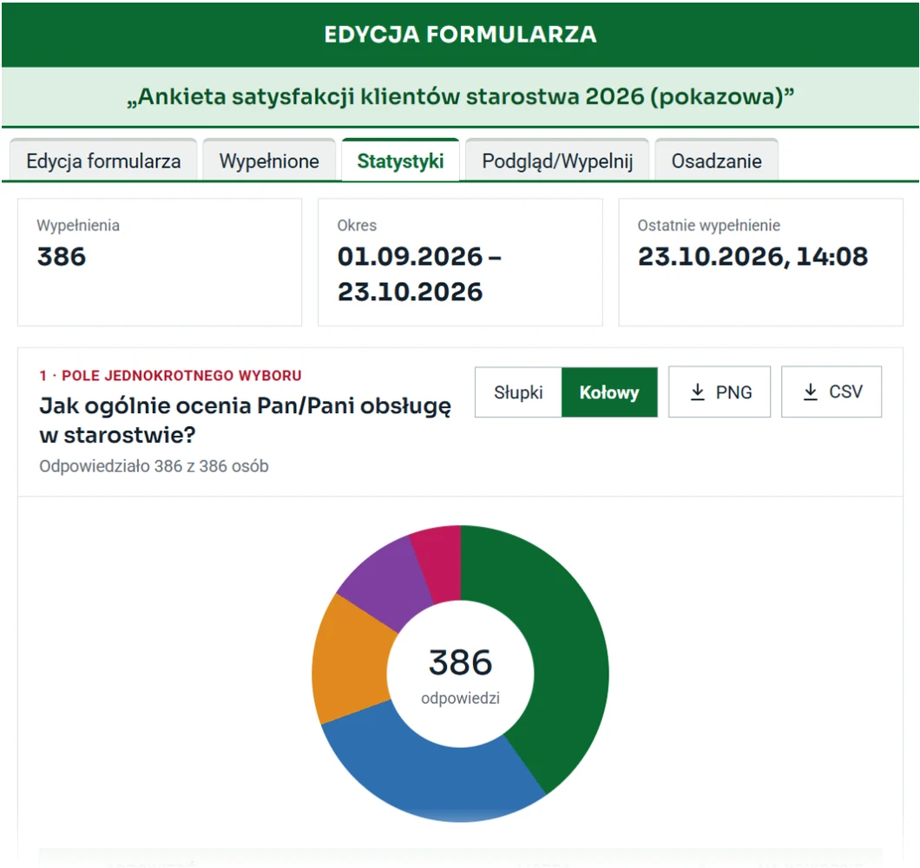This screenshot has height=868, width=920.
Task: Click the download icon beside CSV
Action: click(x=811, y=392)
